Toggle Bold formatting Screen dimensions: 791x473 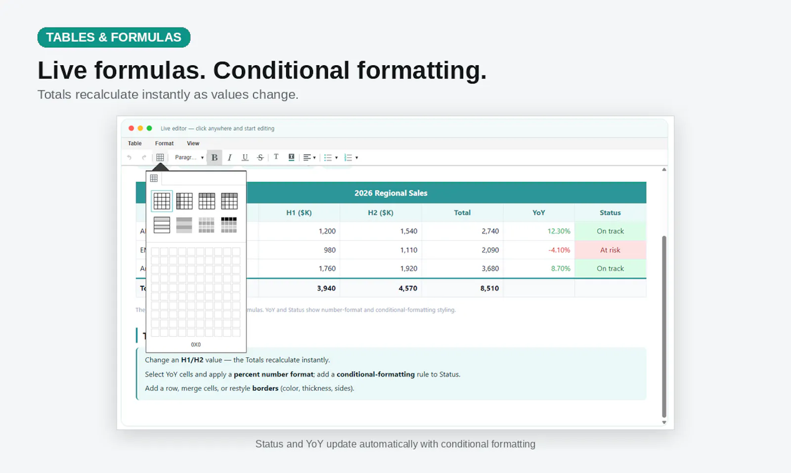pyautogui.click(x=215, y=158)
